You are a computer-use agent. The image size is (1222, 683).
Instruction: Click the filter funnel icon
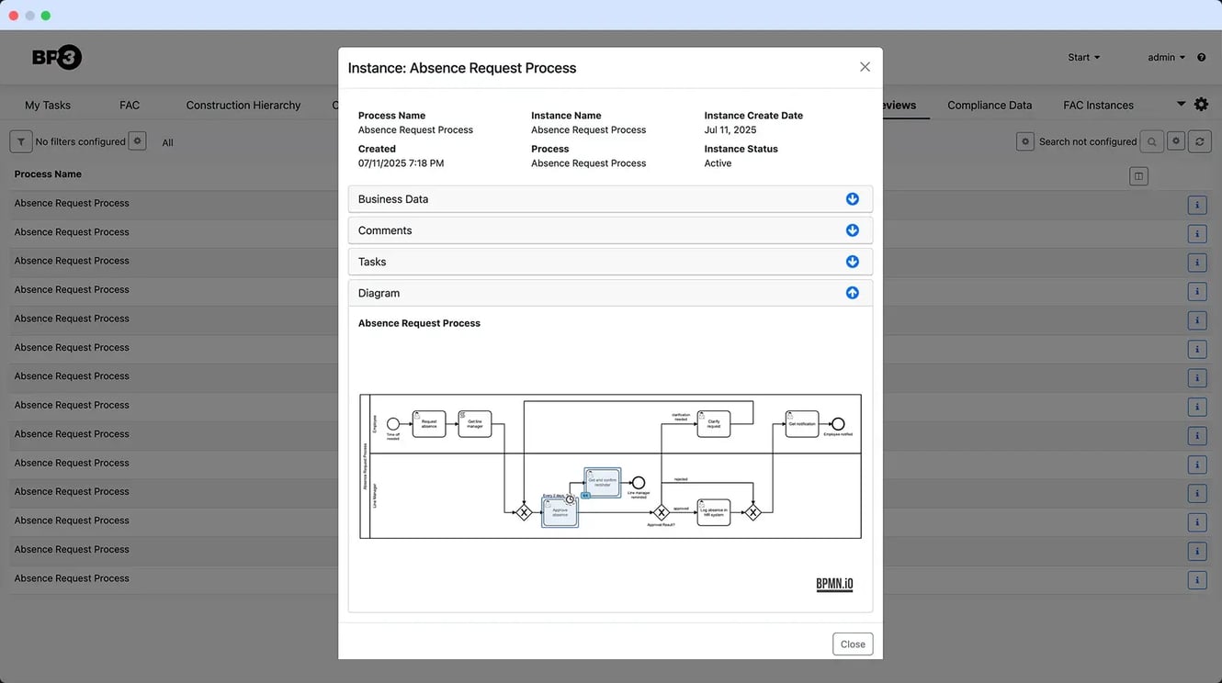pos(21,142)
